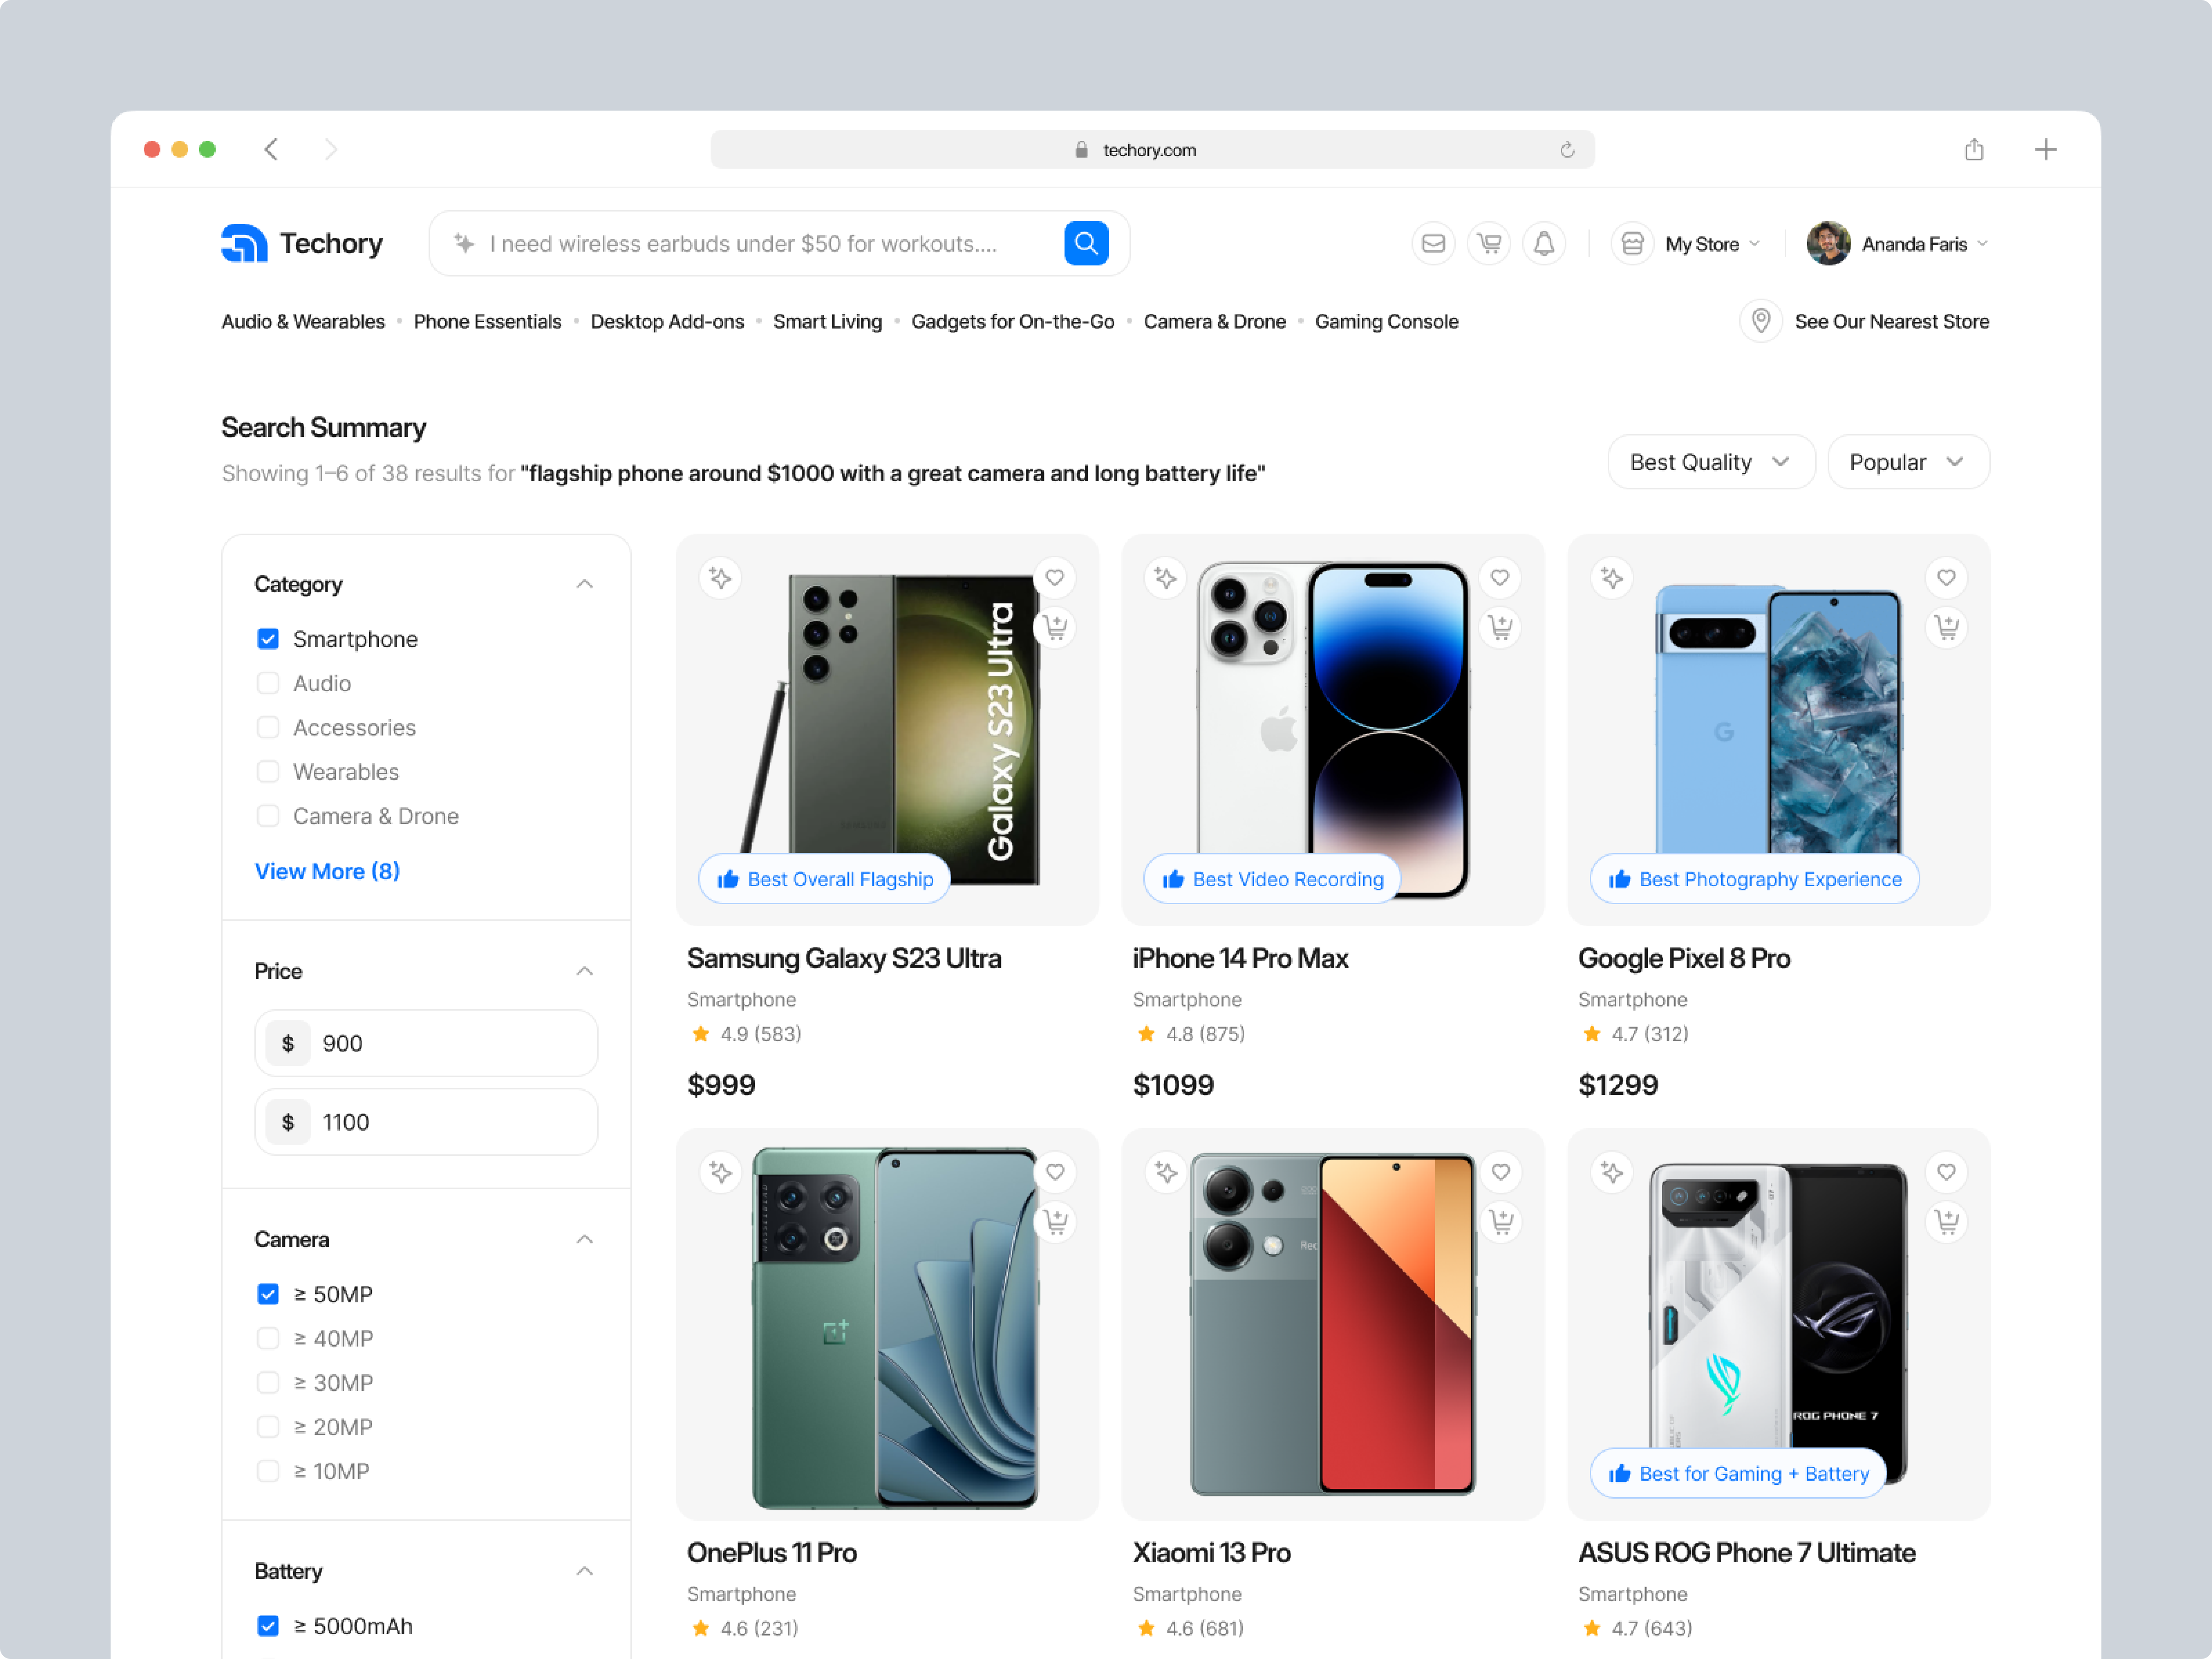Open the Best Quality dropdown
The width and height of the screenshot is (2212, 1659).
point(1711,461)
